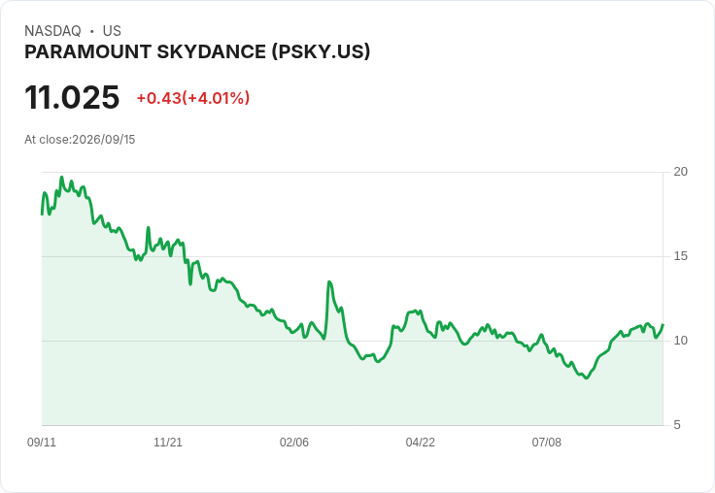Click the US market label
This screenshot has height=493, width=715.
[x=112, y=31]
